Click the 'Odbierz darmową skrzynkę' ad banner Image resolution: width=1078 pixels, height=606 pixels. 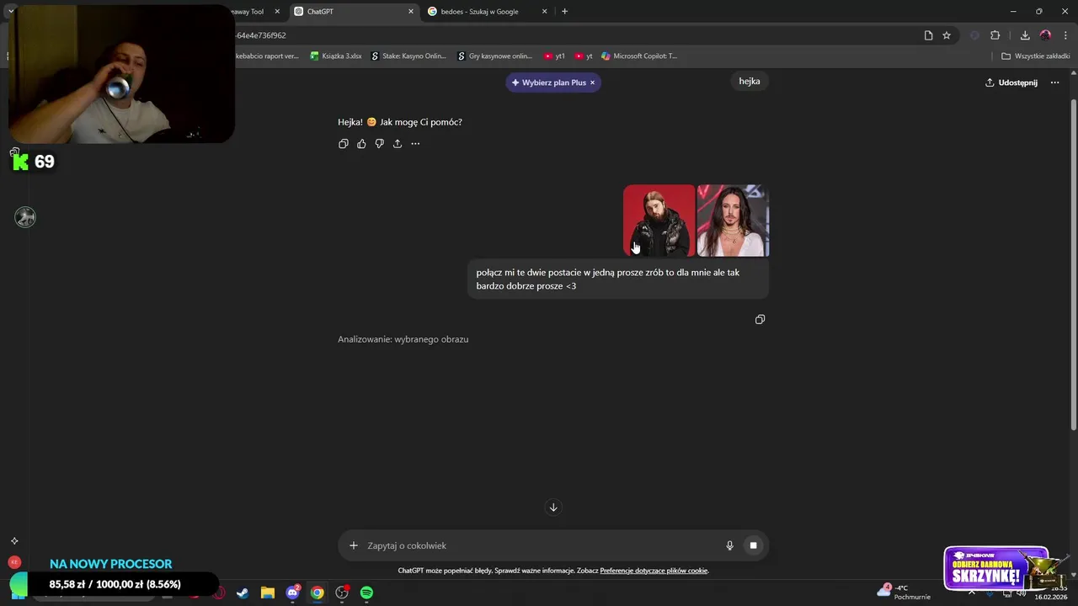click(997, 569)
